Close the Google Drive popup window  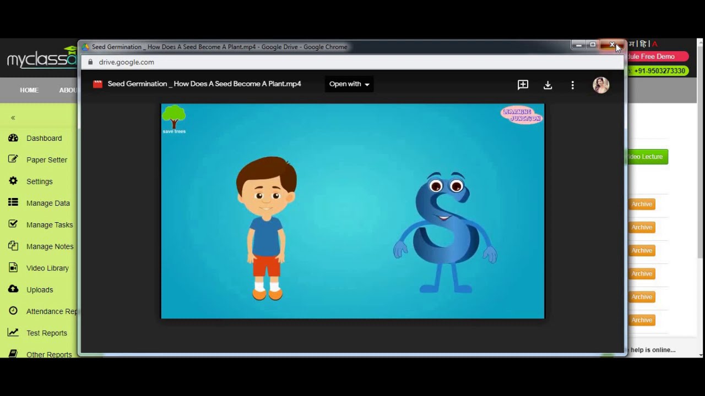tap(611, 45)
